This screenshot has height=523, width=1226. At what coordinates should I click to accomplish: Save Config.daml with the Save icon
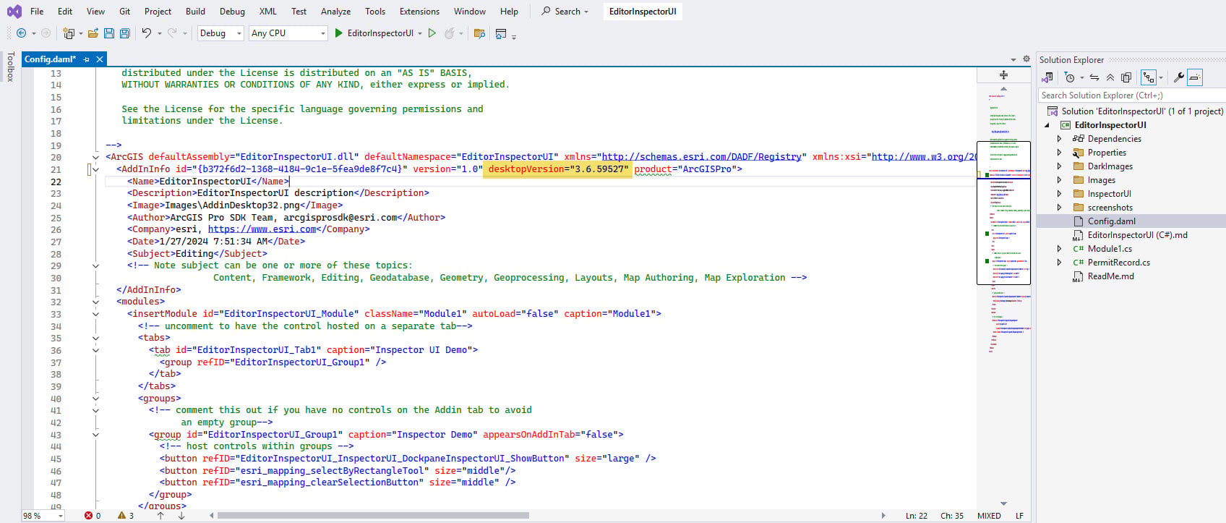tap(109, 33)
